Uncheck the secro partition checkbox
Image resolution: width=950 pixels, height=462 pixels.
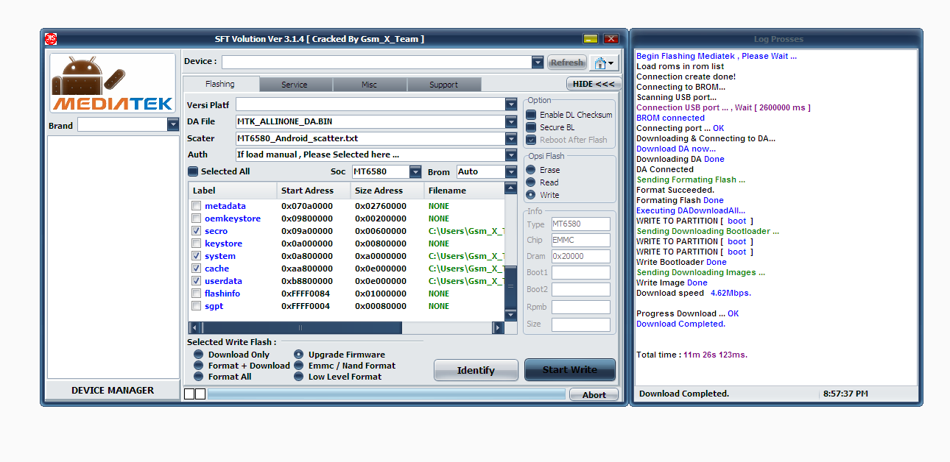tap(196, 231)
